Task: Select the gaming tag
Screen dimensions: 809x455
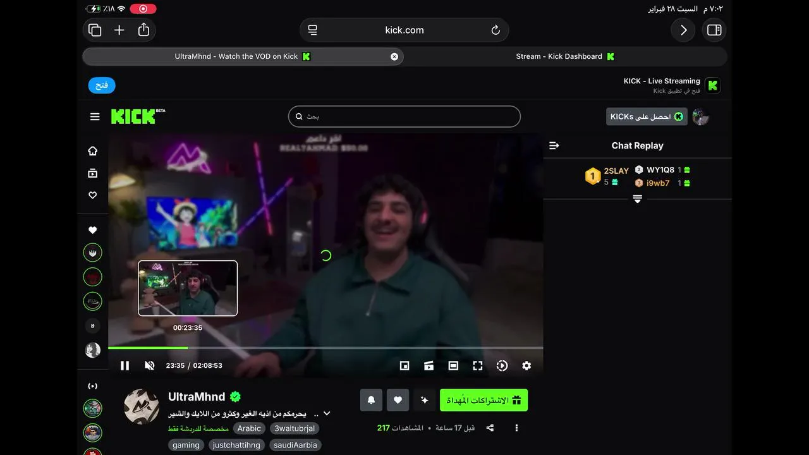Action: 186,445
